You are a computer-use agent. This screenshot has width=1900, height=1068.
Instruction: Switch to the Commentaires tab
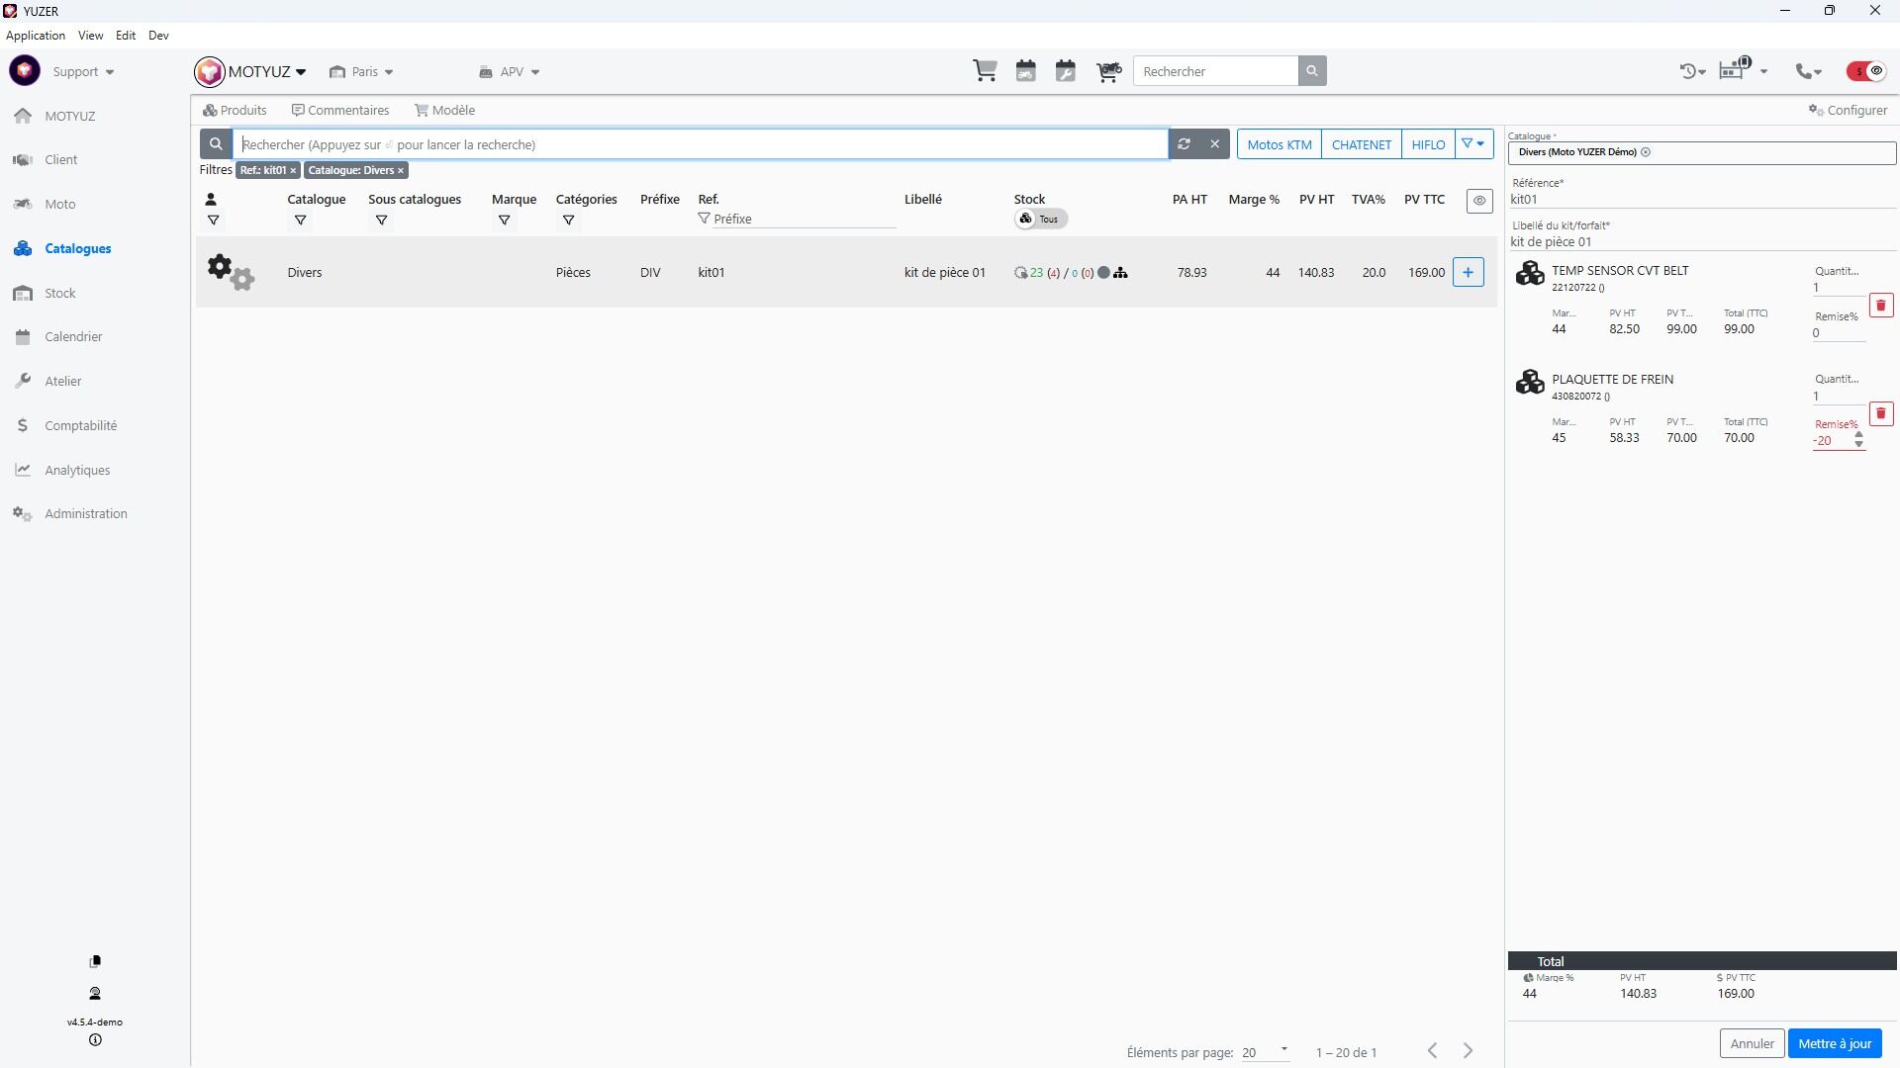point(340,110)
